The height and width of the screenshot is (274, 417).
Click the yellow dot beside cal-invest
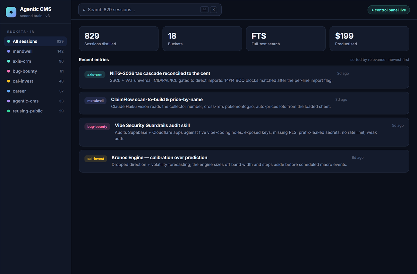9,81
